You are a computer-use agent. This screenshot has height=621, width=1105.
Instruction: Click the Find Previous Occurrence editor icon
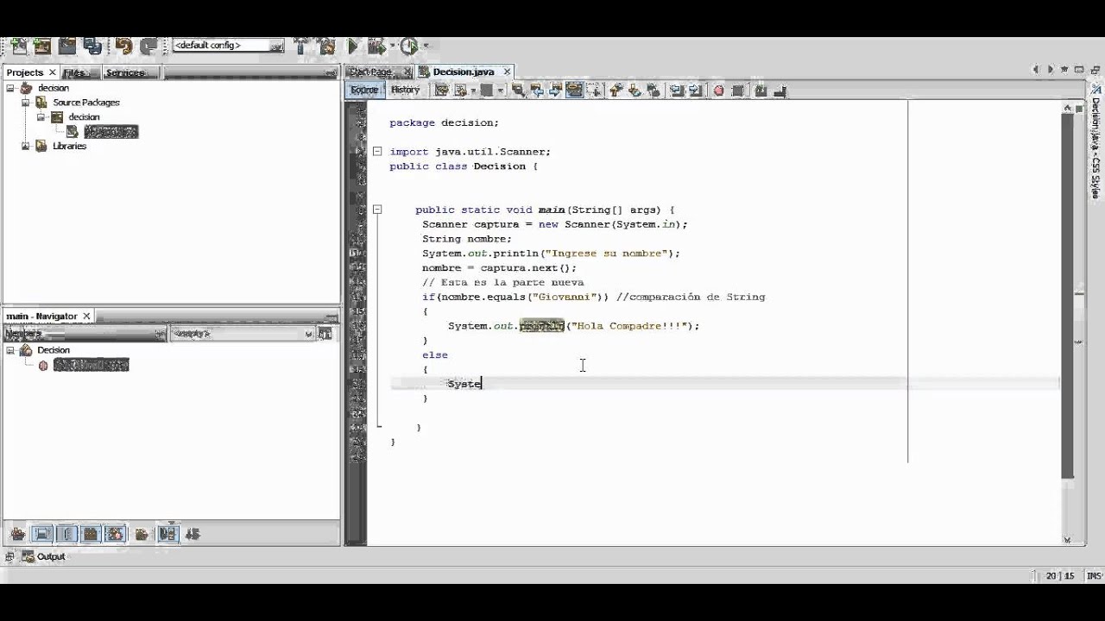(536, 90)
